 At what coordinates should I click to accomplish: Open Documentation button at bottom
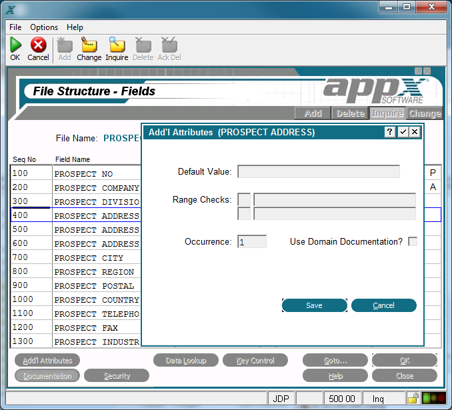[47, 376]
